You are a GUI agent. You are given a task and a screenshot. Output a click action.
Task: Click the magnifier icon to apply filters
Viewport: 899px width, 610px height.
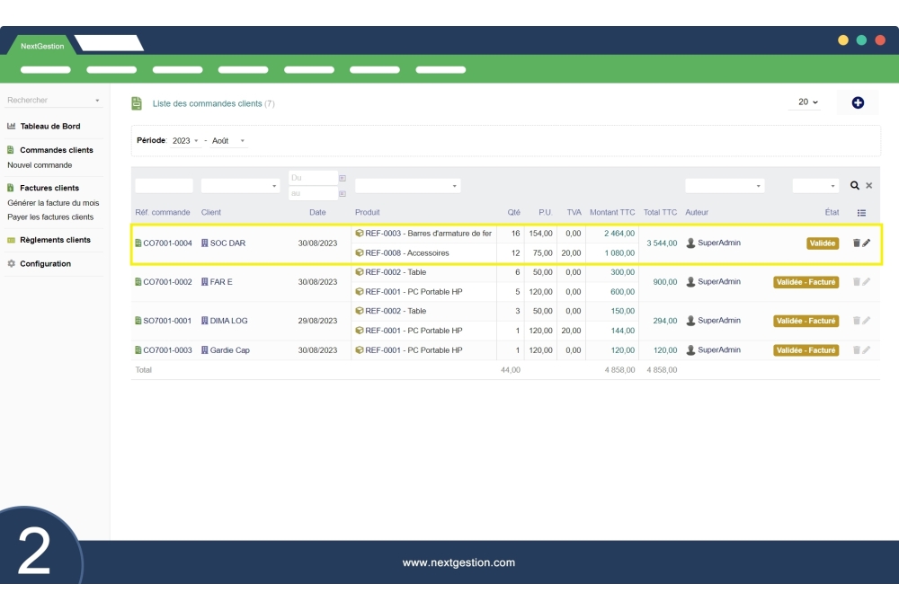[x=854, y=185]
